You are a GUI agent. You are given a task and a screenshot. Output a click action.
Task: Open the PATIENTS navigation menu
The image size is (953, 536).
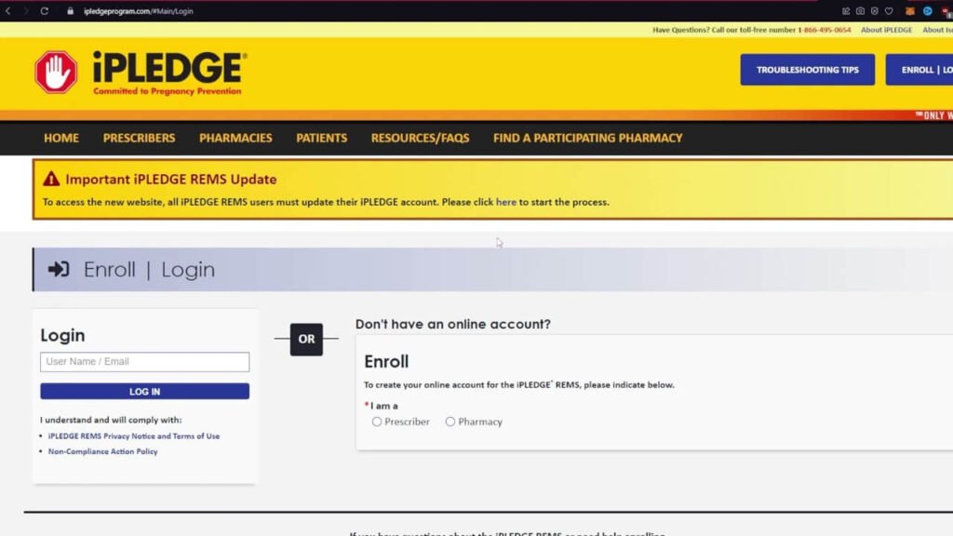[x=321, y=137]
